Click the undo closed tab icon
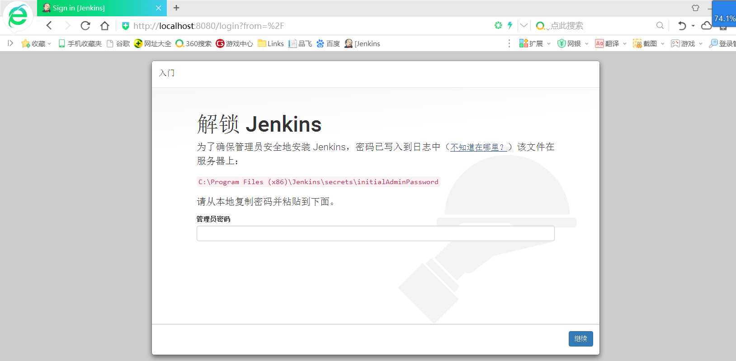 pos(682,26)
